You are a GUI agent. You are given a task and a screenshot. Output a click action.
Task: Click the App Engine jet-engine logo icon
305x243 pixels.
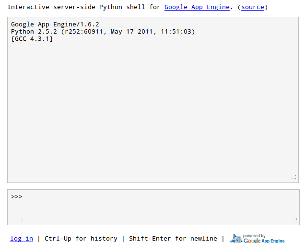[x=236, y=239]
